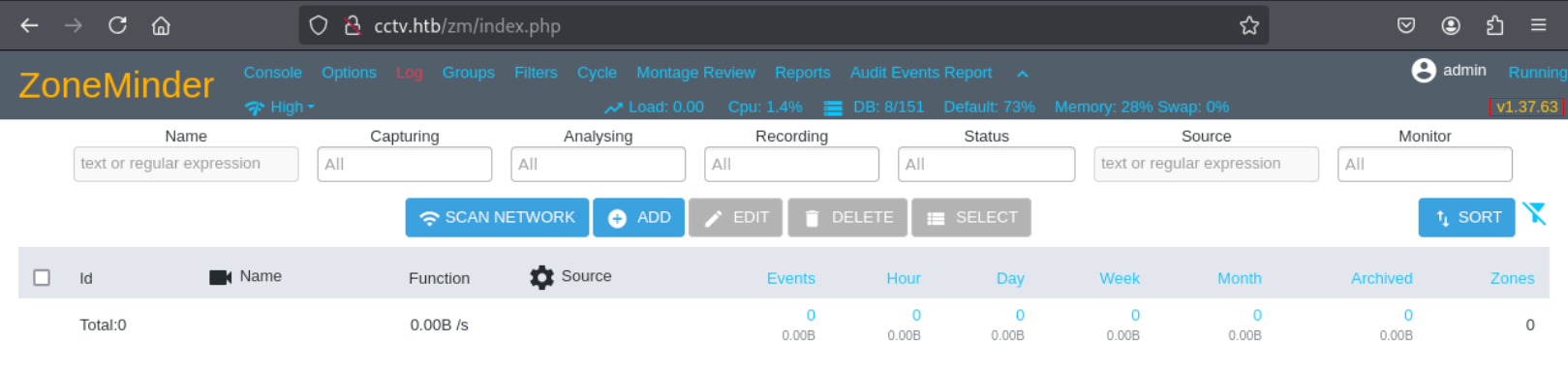Open the Options menu item
This screenshot has width=1568, height=374.
point(349,73)
